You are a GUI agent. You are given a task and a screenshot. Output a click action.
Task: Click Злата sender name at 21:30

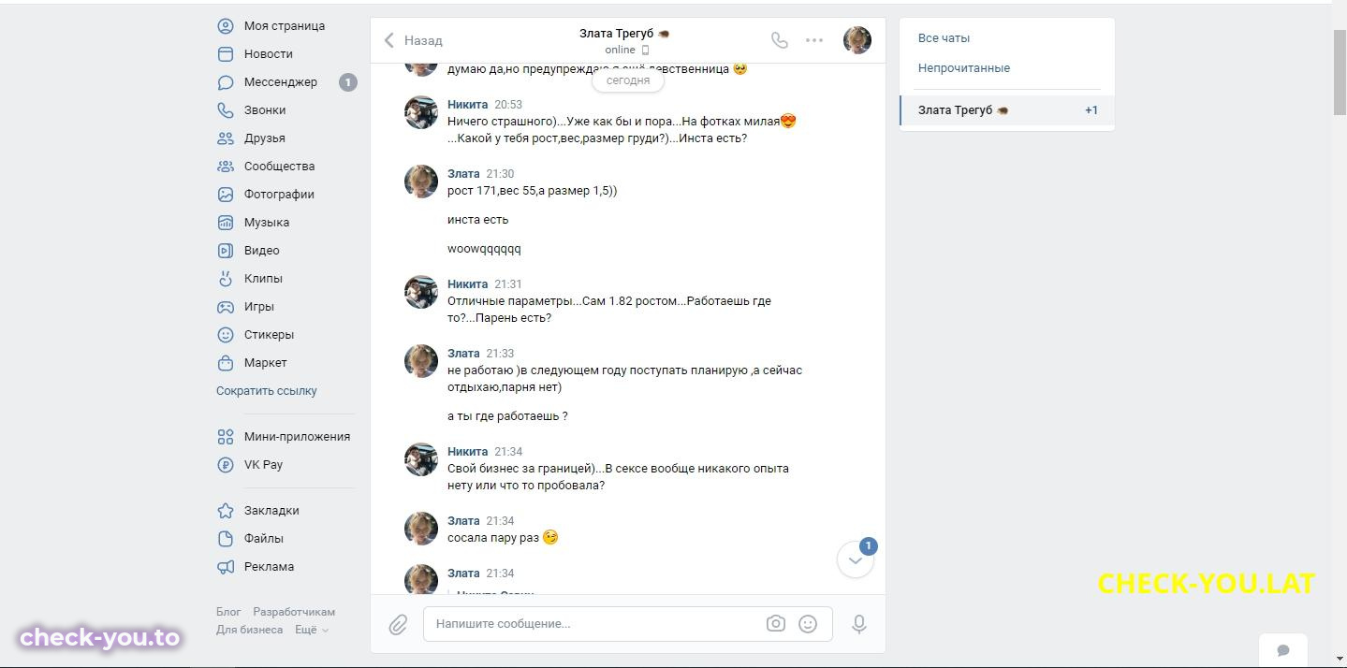463,174
